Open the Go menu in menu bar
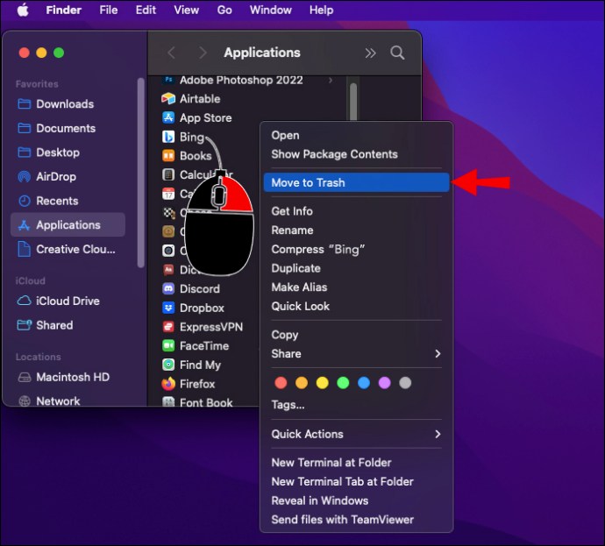This screenshot has height=546, width=605. [x=224, y=10]
